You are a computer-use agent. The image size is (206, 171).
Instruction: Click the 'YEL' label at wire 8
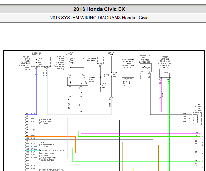(x=197, y=166)
